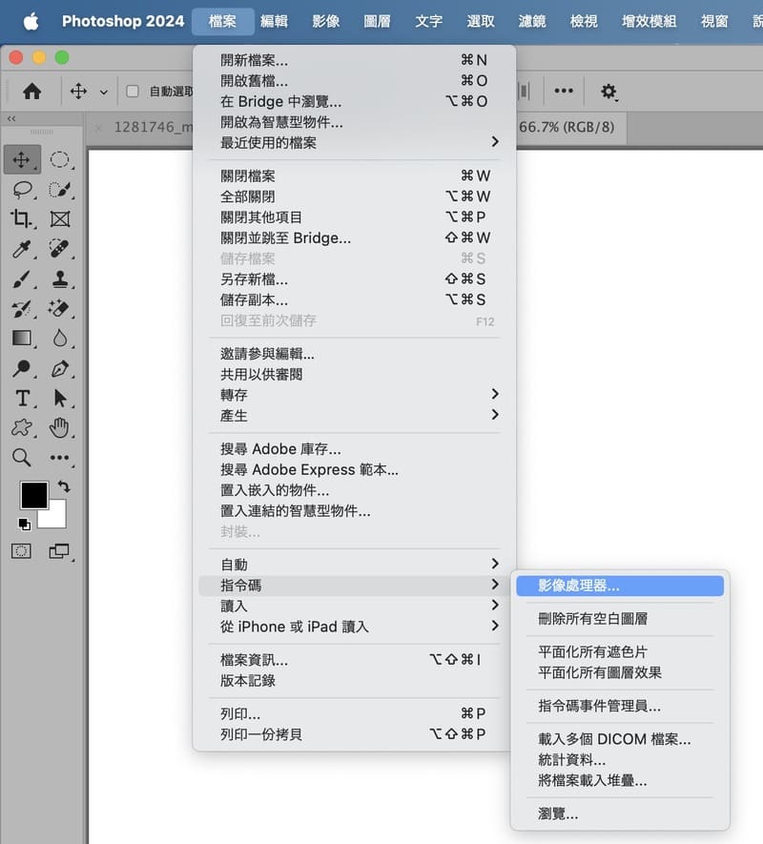Choose 指令碼事件管理員... in submenu
This screenshot has height=844, width=763.
click(620, 706)
